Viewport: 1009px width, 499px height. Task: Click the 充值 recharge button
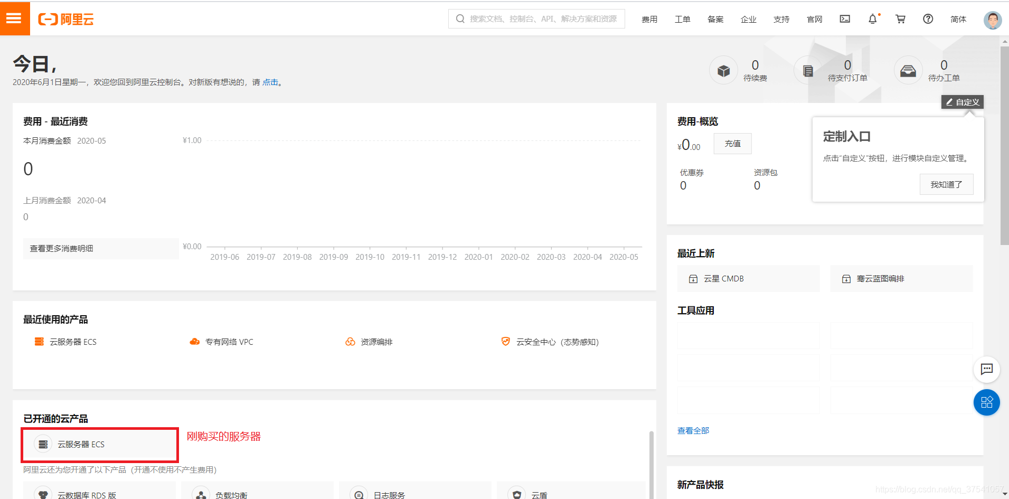tap(732, 143)
